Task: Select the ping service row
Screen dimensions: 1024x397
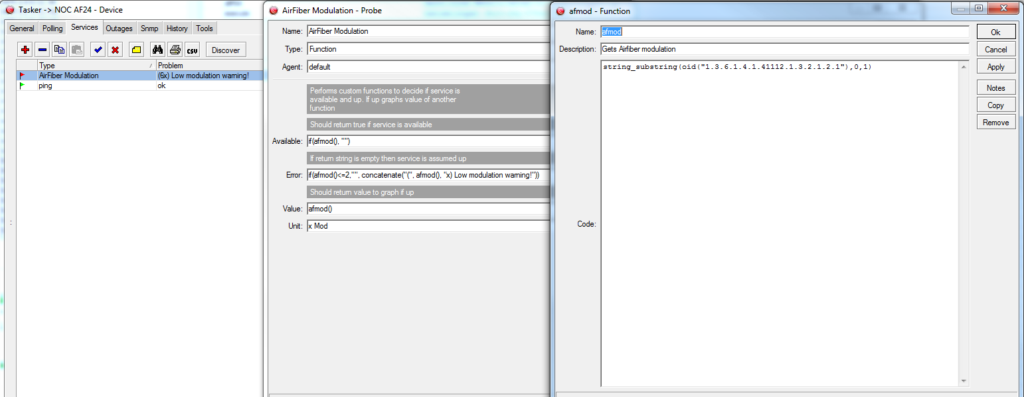Action: tap(140, 85)
